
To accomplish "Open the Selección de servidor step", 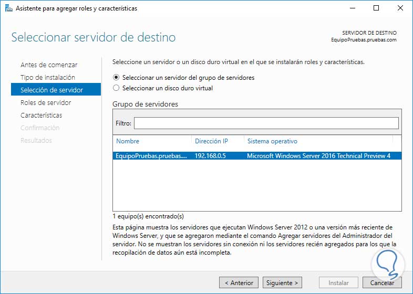I will (x=56, y=89).
